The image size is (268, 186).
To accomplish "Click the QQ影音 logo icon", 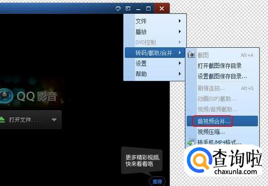I will [6, 95].
